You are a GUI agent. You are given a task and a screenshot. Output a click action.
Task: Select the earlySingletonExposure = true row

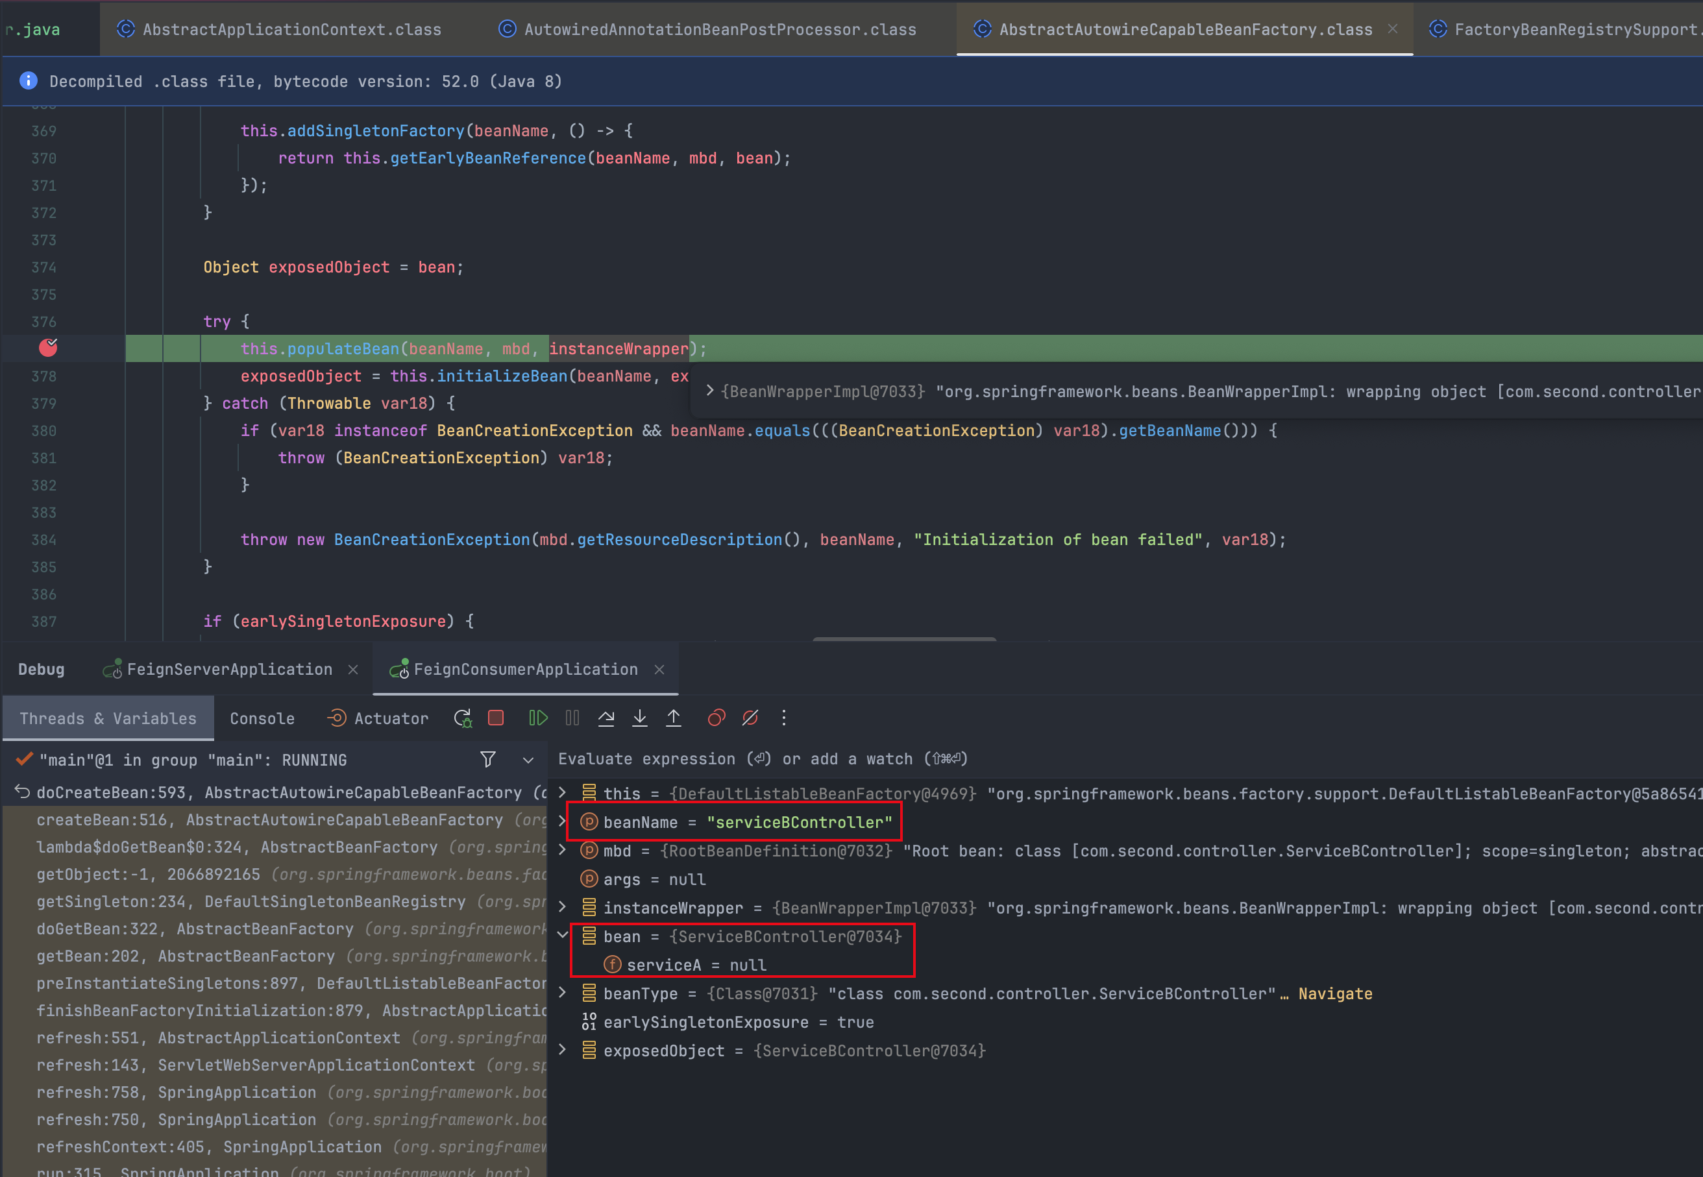[1125, 1022]
